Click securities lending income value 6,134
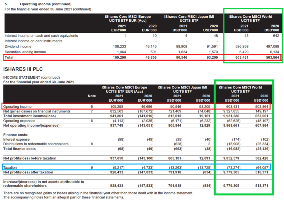Viewport: 284px width, 200px height. (x=274, y=52)
